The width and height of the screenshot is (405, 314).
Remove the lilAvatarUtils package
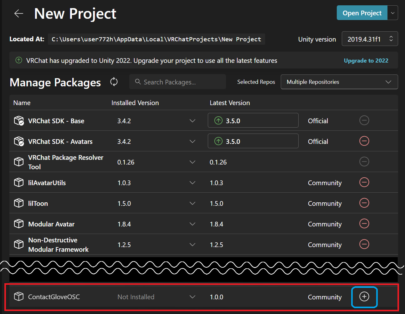(x=364, y=182)
